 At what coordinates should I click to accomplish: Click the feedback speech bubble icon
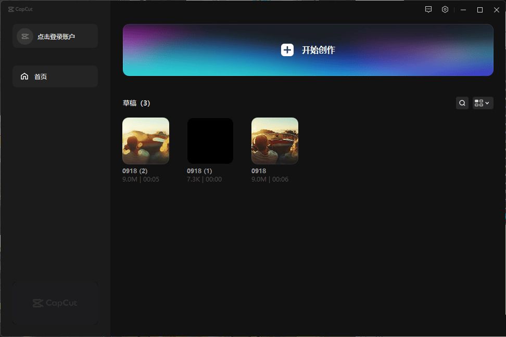[428, 9]
